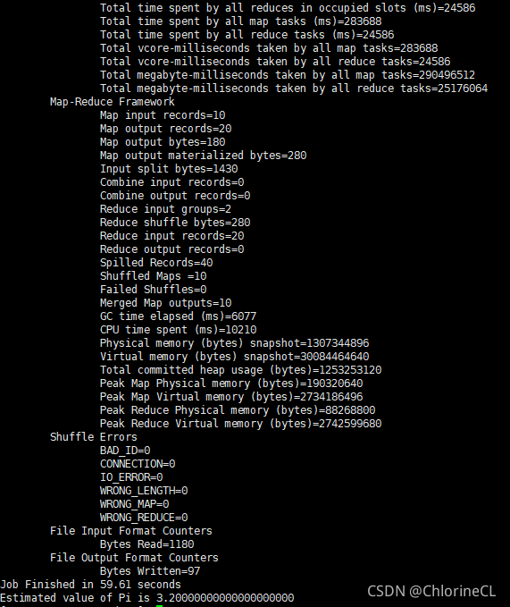Click the 'Estimated value of Pi' line
This screenshot has height=607, width=510.
147,598
